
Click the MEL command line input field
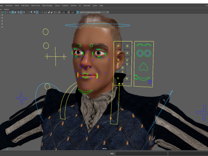point(142,153)
